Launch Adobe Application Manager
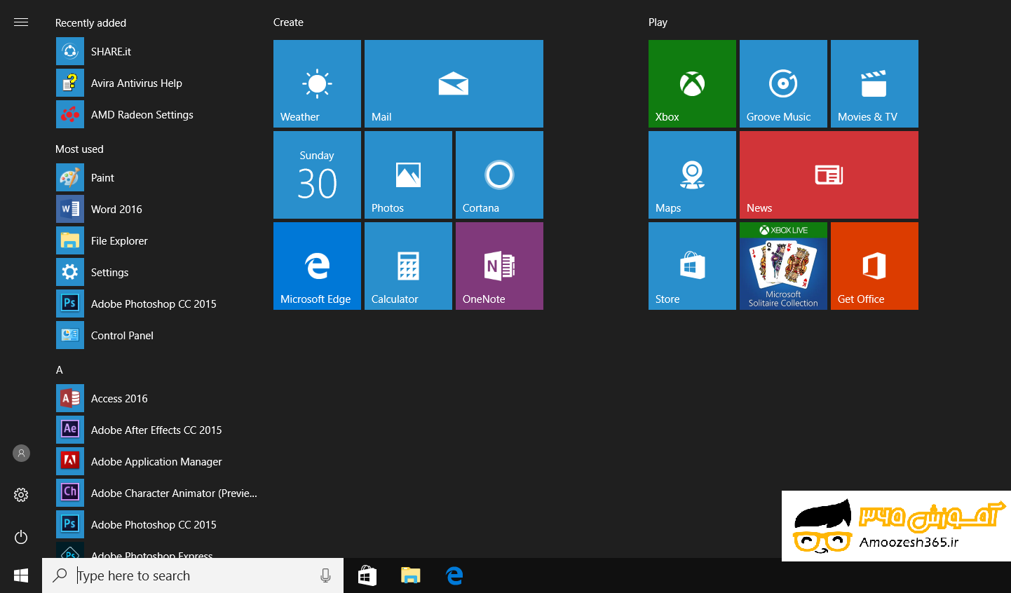1011x593 pixels. (158, 461)
